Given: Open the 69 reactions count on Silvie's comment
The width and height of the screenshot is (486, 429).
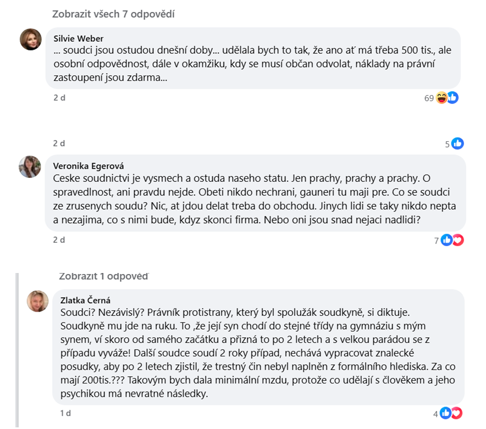Looking at the screenshot, I should (x=429, y=98).
